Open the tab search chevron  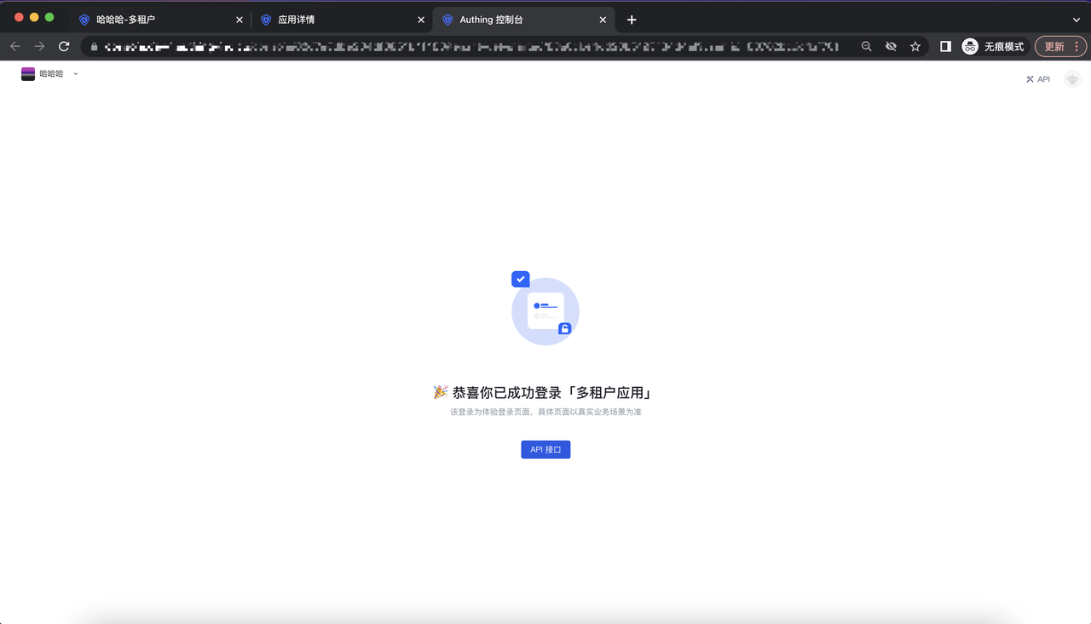[x=1076, y=20]
